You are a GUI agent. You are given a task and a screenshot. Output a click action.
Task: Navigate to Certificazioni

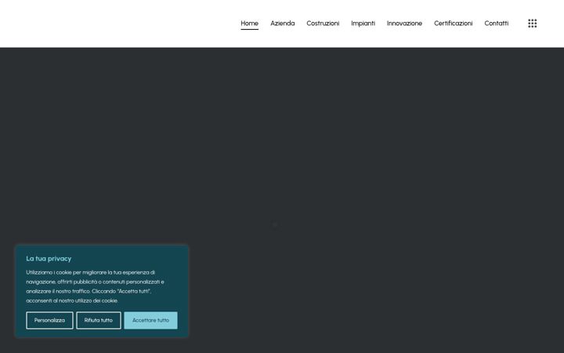454,24
